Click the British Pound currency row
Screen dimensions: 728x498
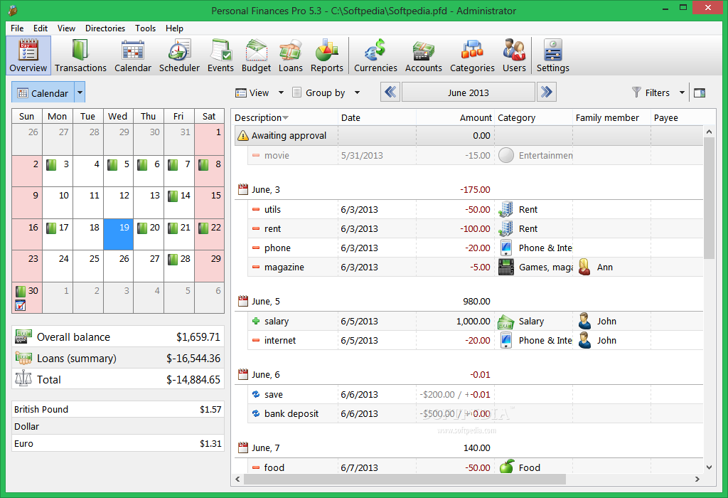tap(118, 409)
